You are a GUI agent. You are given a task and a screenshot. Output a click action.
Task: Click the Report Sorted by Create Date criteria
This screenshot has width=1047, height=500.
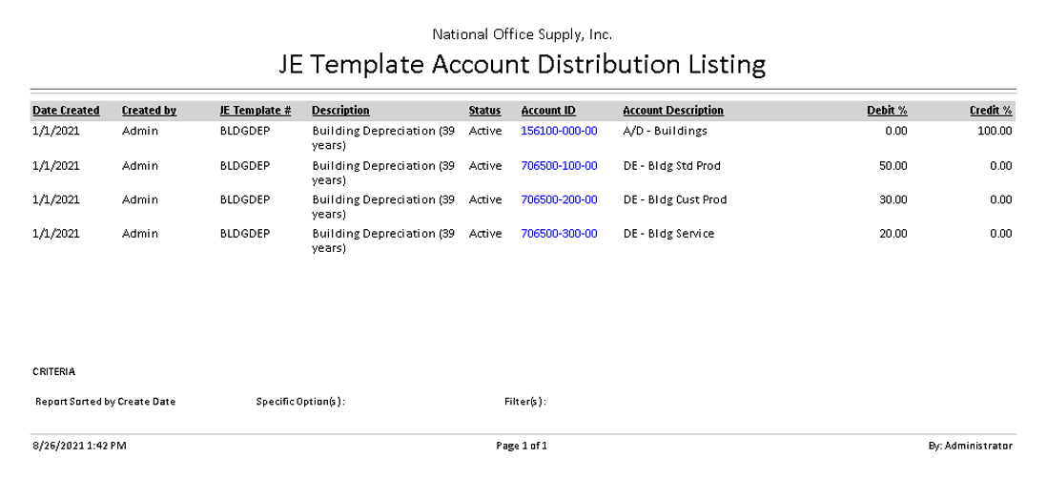(x=105, y=402)
